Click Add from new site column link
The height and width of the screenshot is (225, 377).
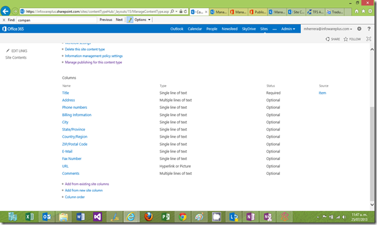coord(84,190)
